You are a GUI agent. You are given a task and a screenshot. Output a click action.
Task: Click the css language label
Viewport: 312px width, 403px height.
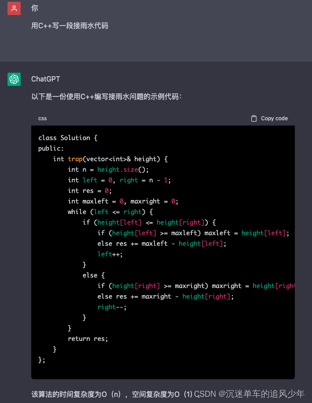[x=42, y=118]
